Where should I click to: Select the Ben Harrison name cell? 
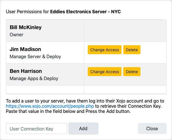click(26, 71)
